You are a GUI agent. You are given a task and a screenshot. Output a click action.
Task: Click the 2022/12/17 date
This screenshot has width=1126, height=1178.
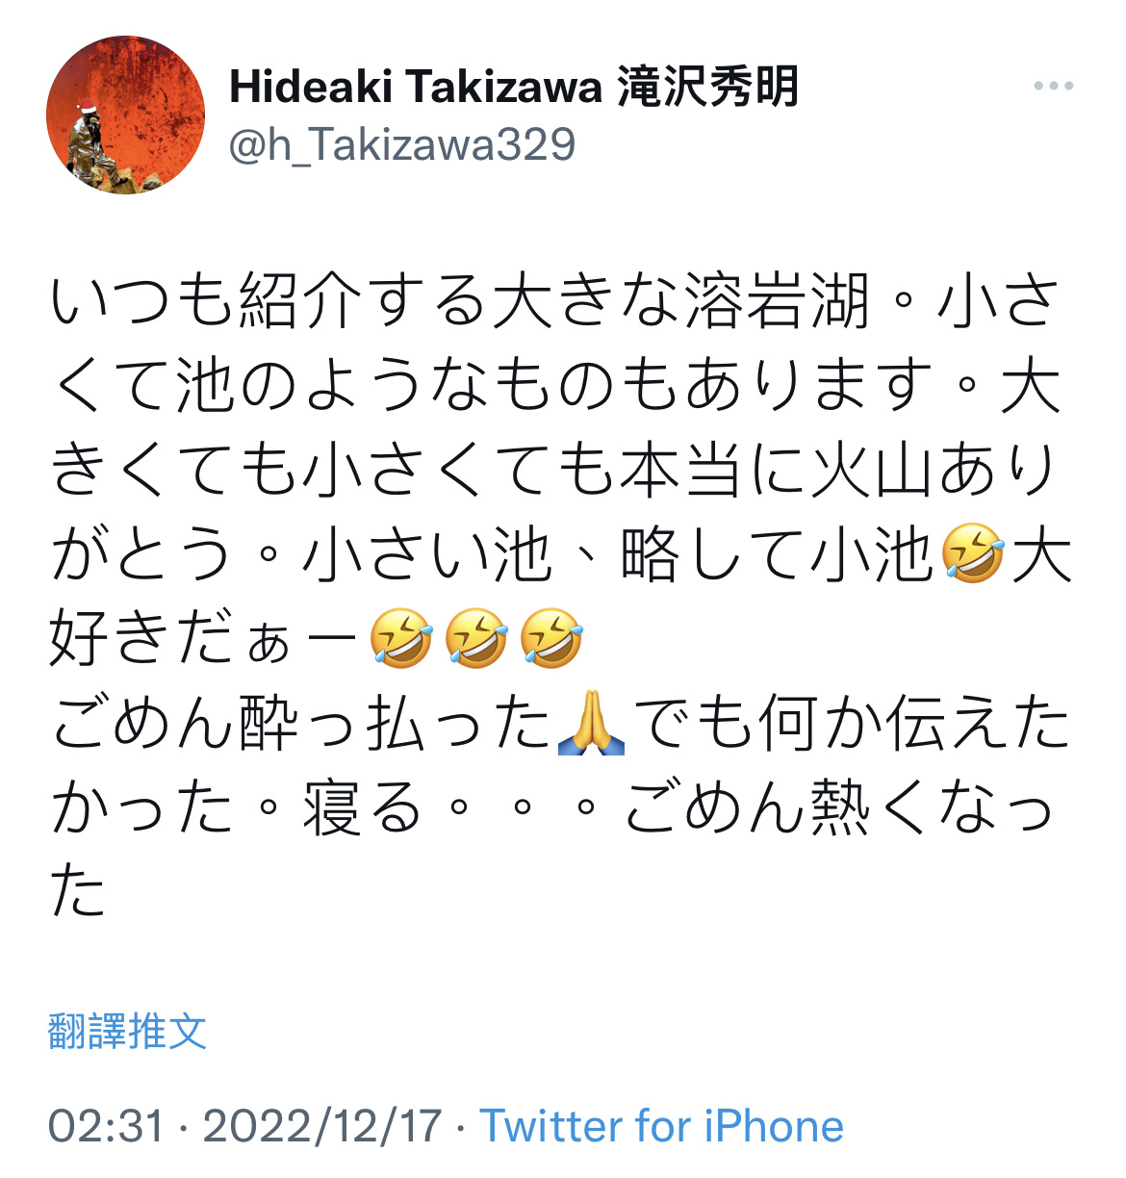click(322, 1125)
